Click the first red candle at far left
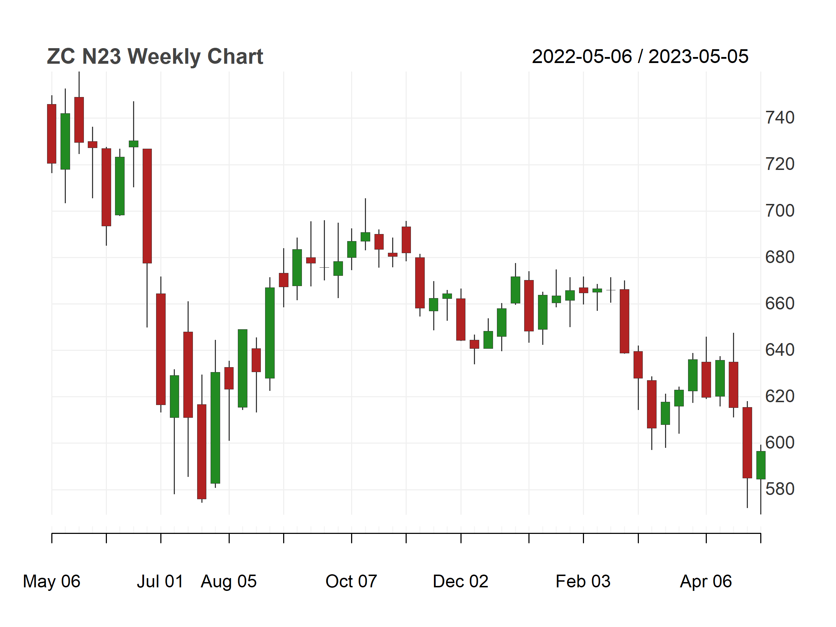This screenshot has height=627, width=836. point(52,134)
